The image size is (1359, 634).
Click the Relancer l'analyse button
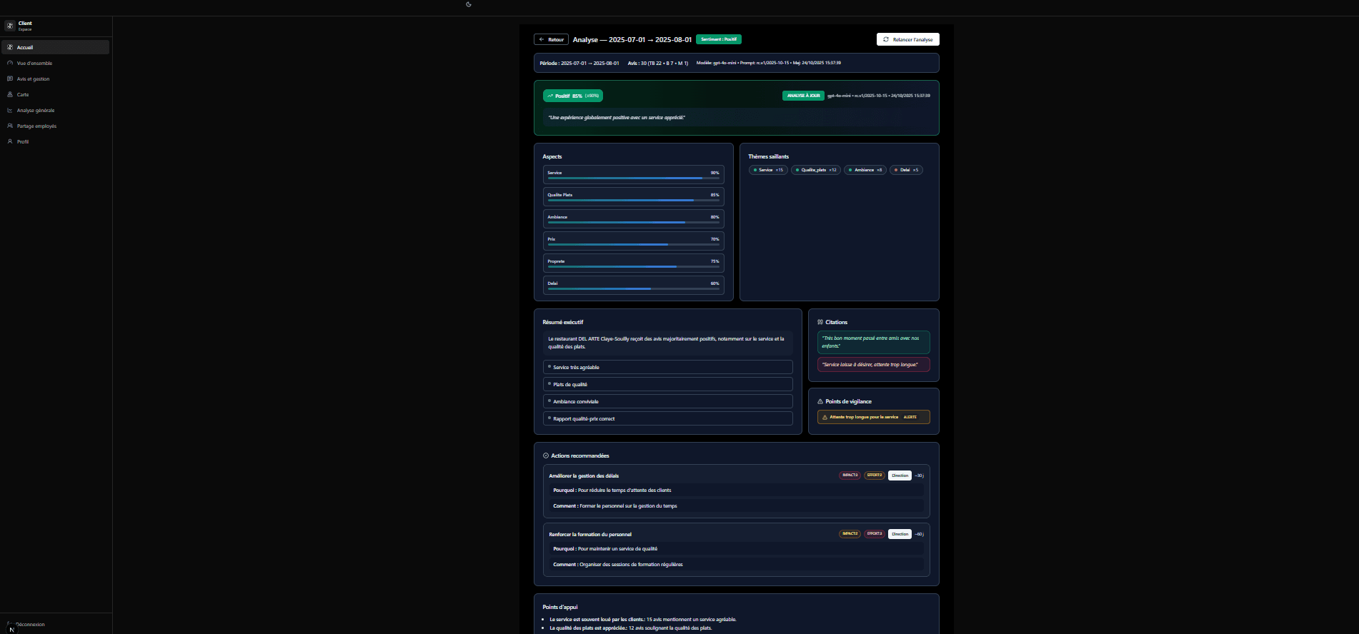[907, 39]
